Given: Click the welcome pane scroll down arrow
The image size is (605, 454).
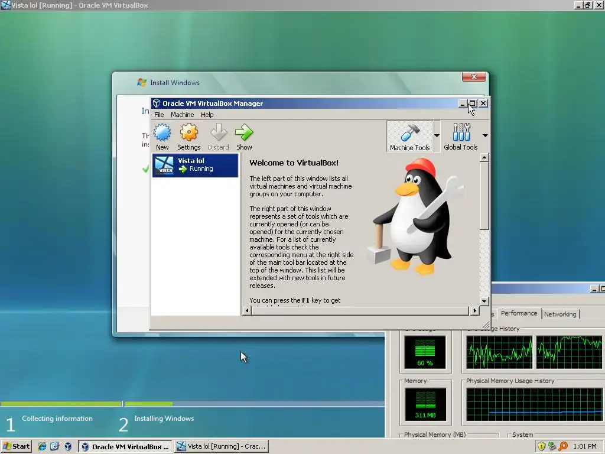Looking at the screenshot, I should [484, 301].
